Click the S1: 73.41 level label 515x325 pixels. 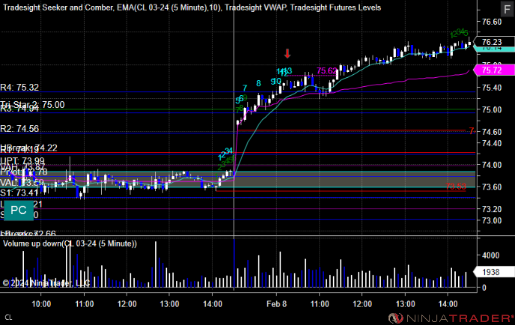pos(19,192)
